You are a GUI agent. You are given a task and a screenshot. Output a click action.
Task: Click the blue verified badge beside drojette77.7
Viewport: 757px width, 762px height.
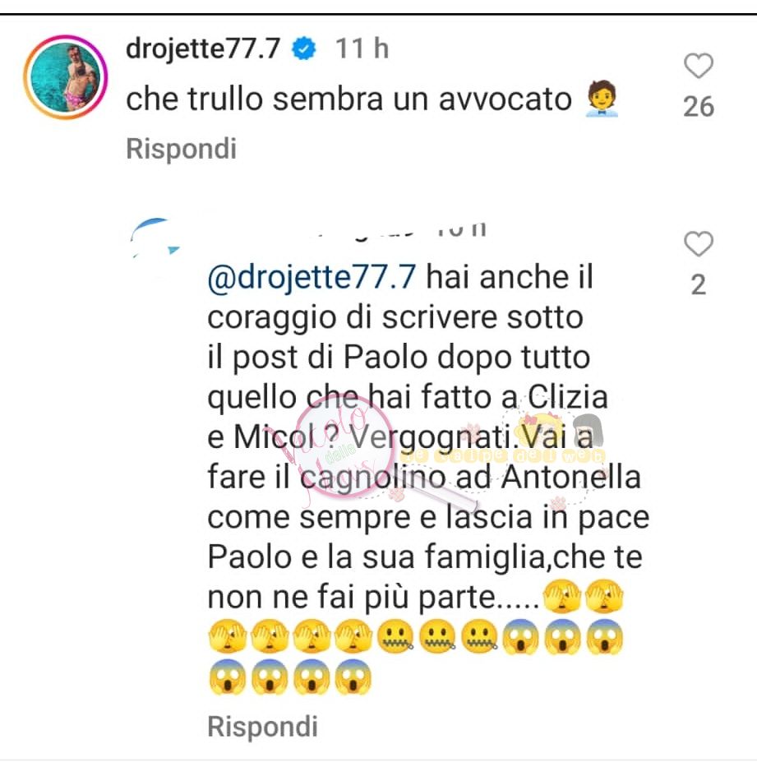coord(303,48)
